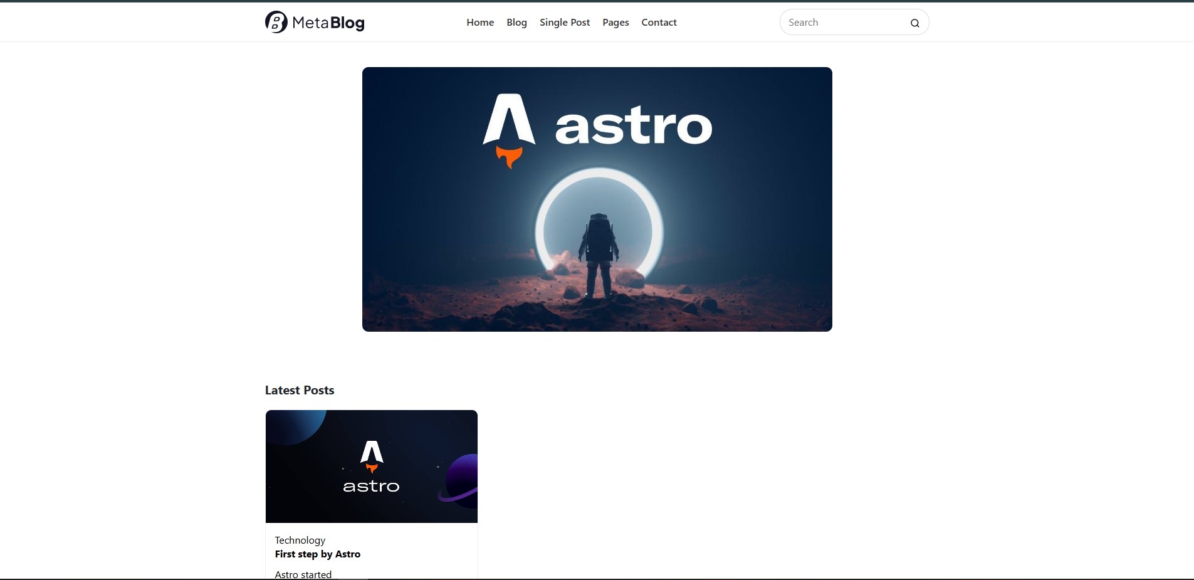1194x580 pixels.
Task: Navigate to Single Post
Action: [565, 23]
